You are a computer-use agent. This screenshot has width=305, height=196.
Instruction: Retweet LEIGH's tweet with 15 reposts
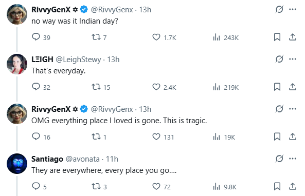(x=96, y=87)
